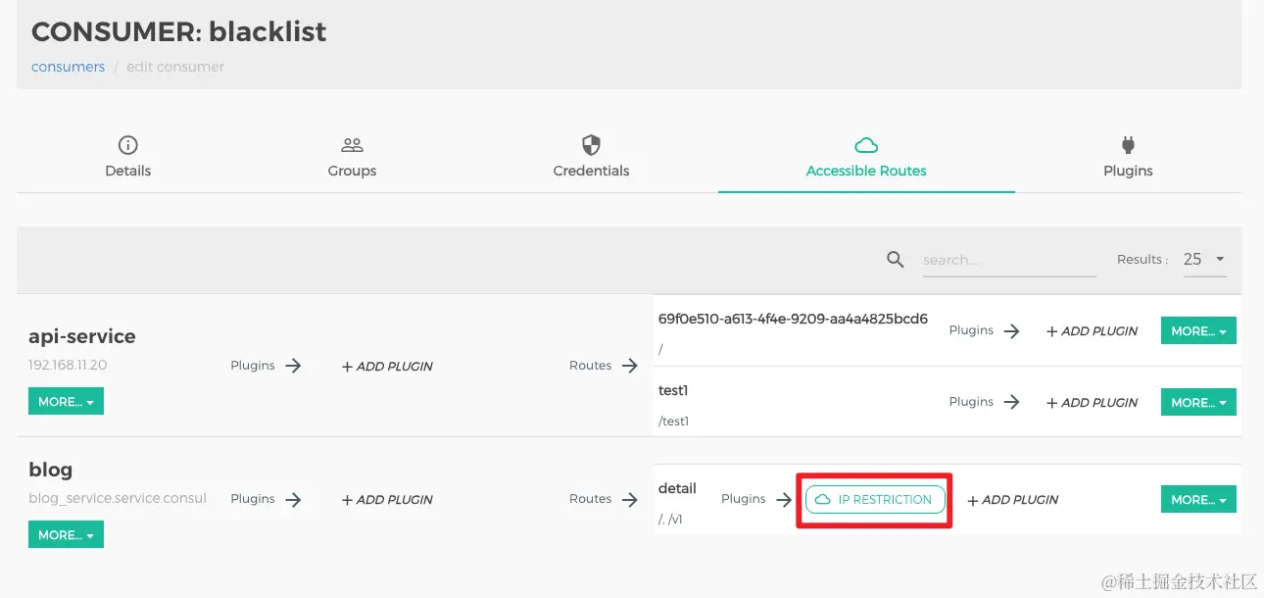Expand MORE menu under api-service

pos(66,402)
